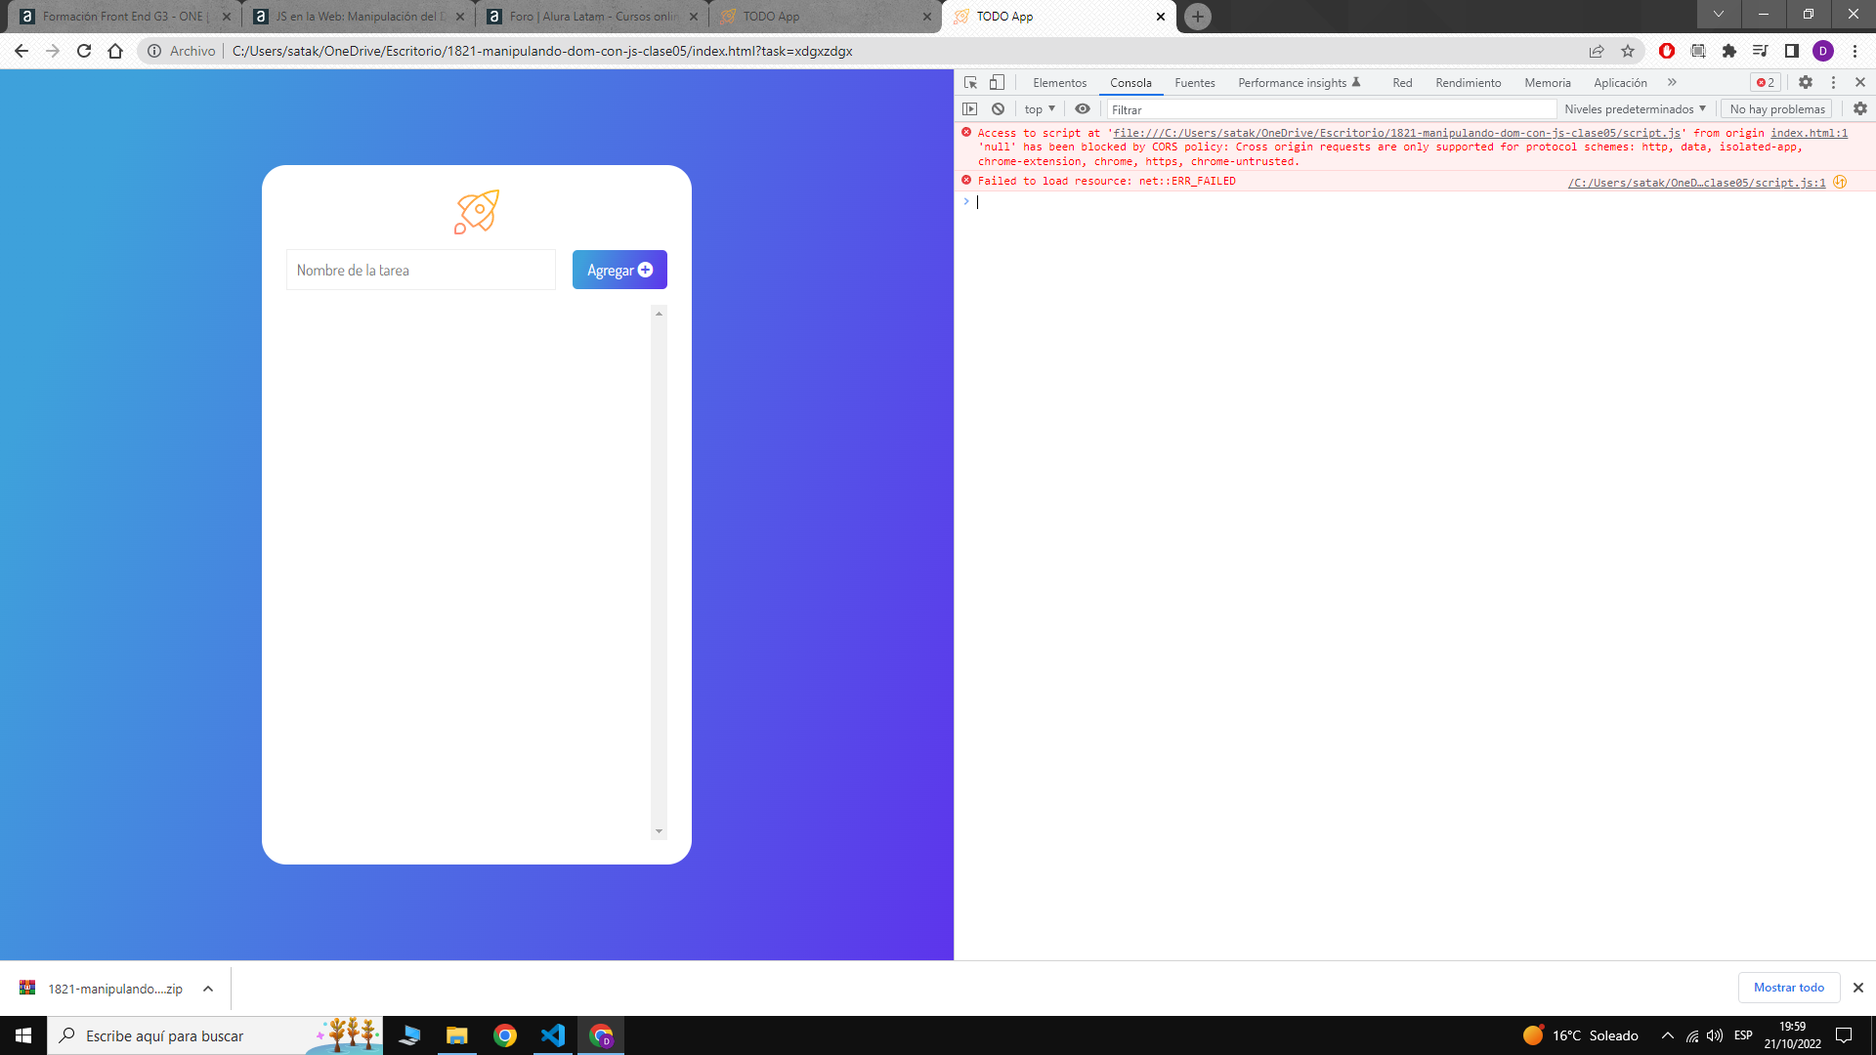Open the tab search dropdown arrow
The height and width of the screenshot is (1055, 1876).
tap(1719, 15)
